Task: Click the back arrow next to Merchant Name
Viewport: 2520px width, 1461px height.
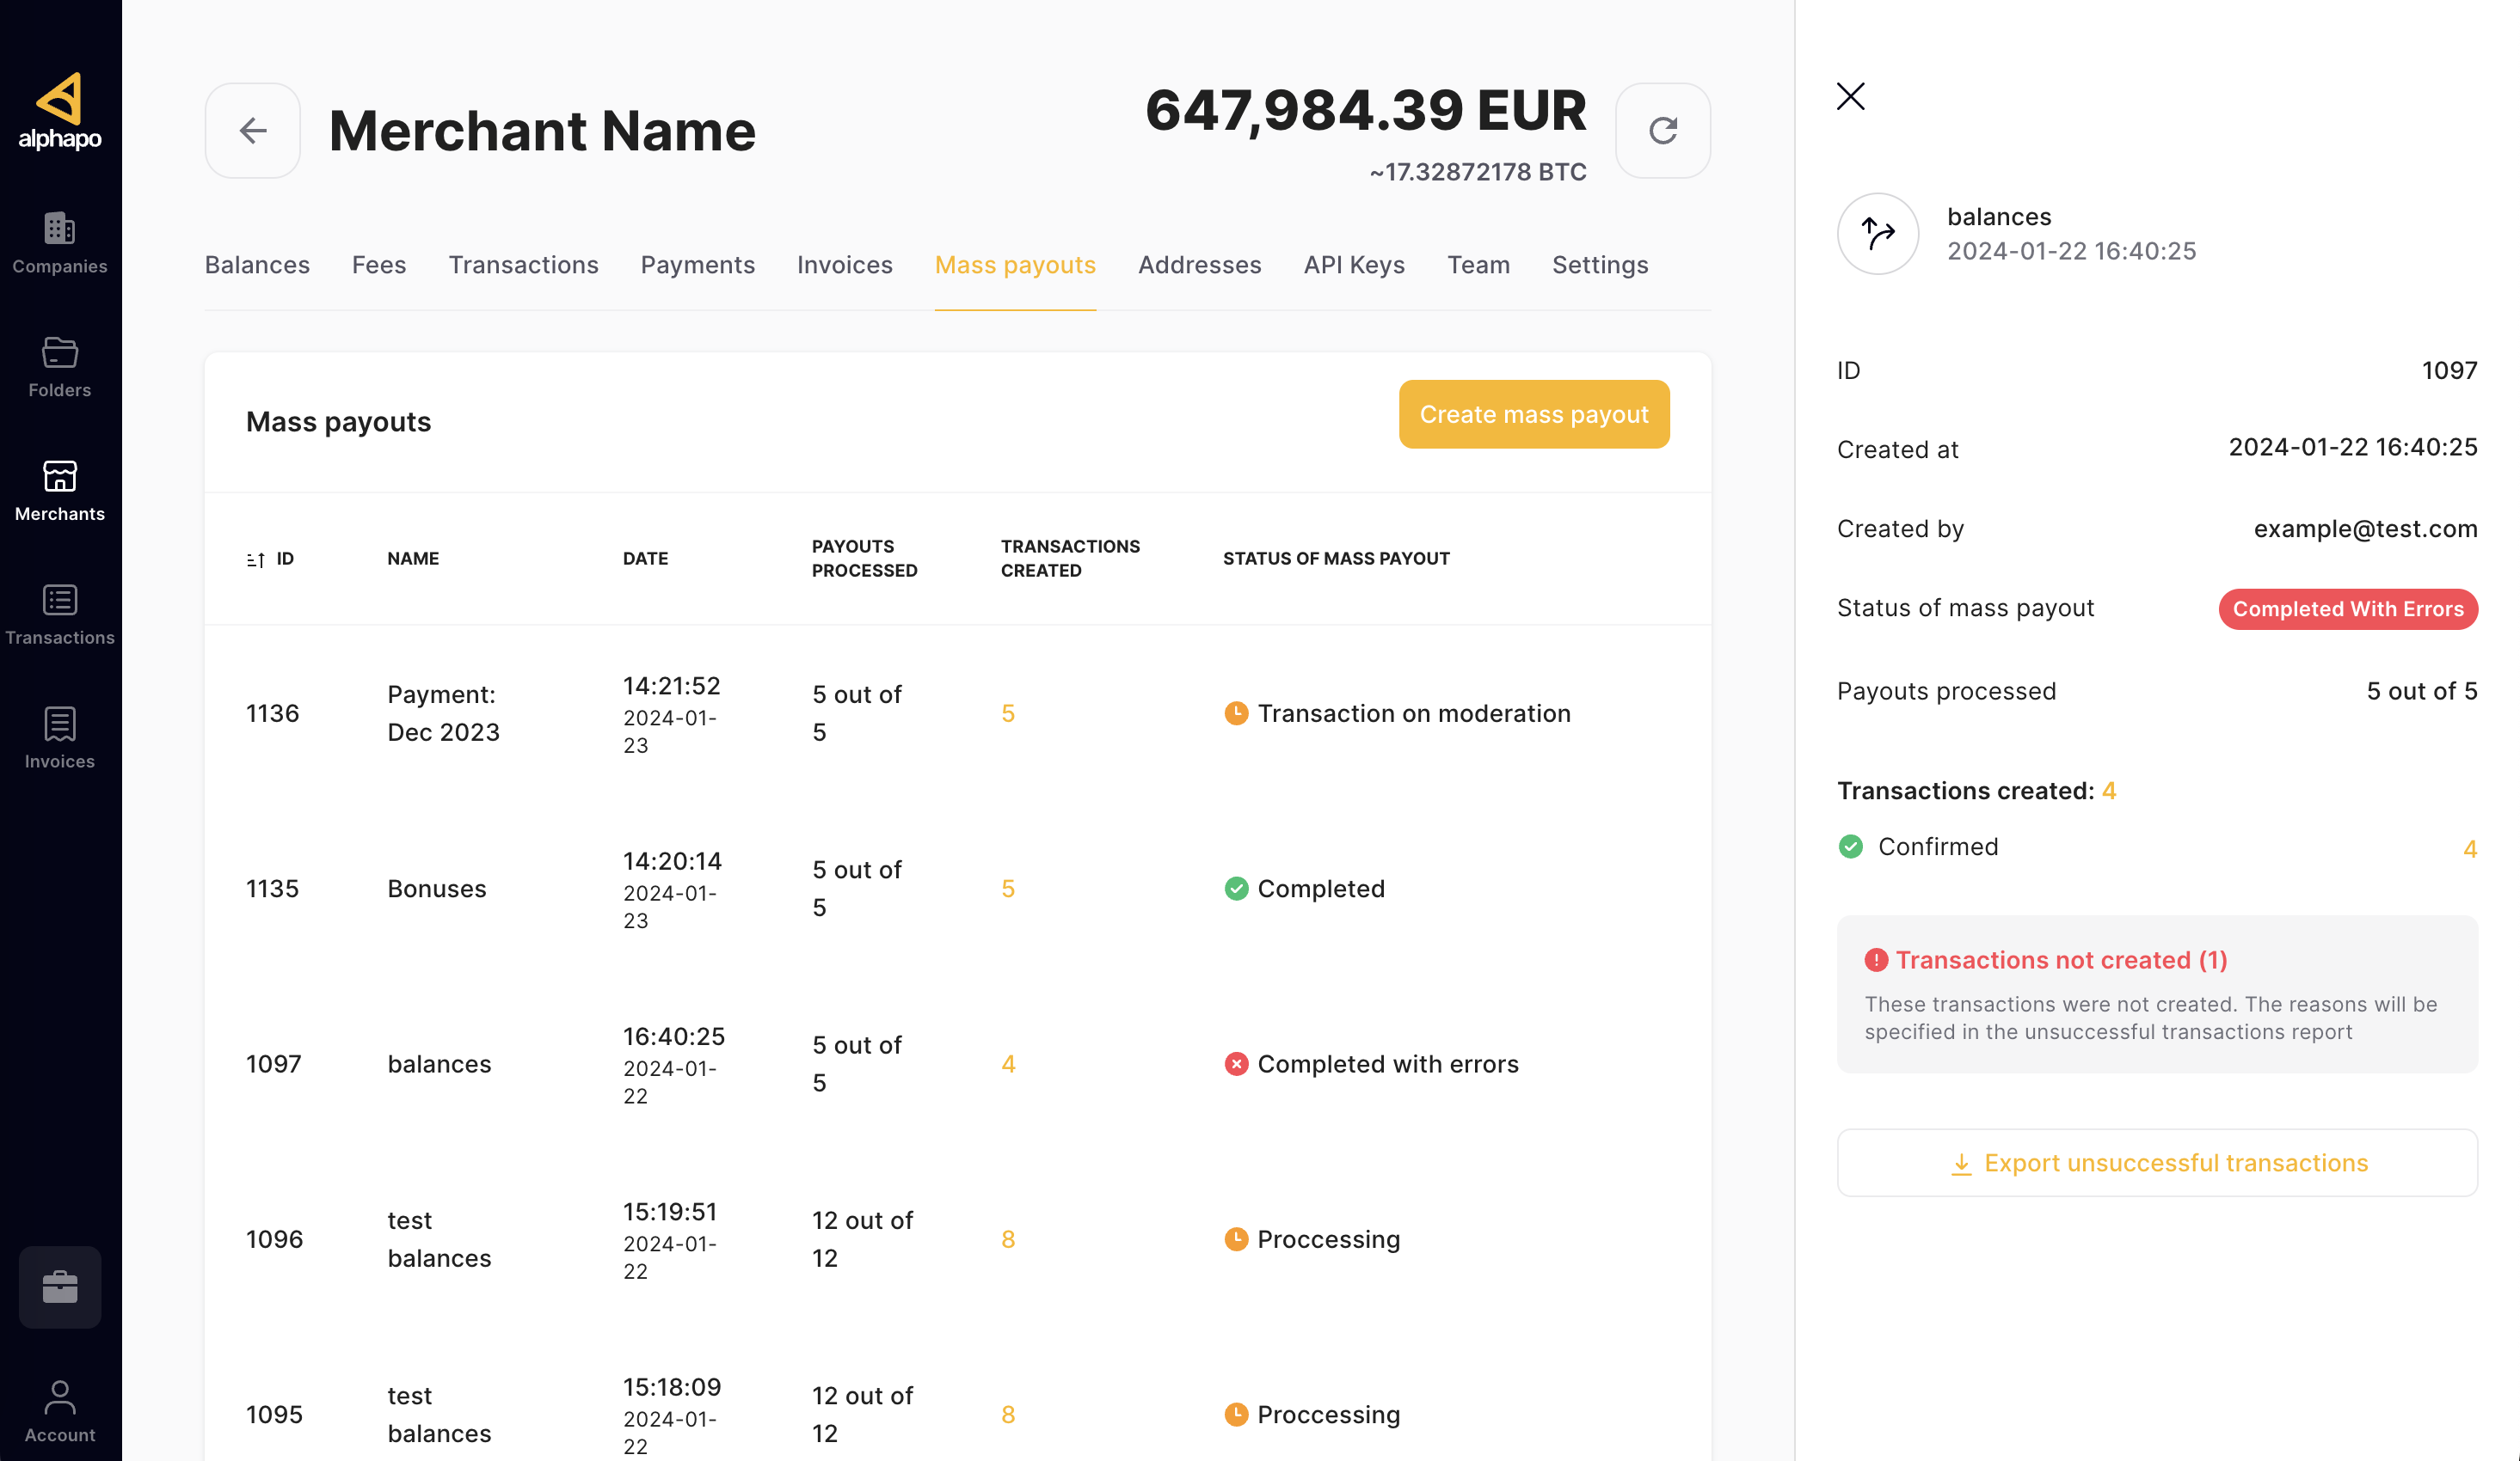Action: [252, 130]
